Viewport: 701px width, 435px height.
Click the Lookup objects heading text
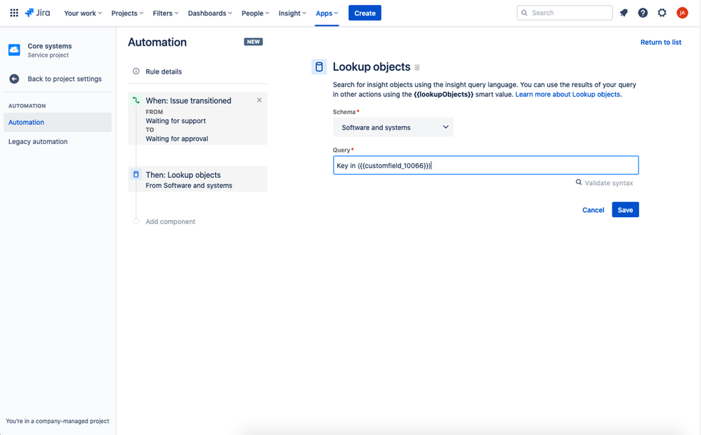[372, 67]
